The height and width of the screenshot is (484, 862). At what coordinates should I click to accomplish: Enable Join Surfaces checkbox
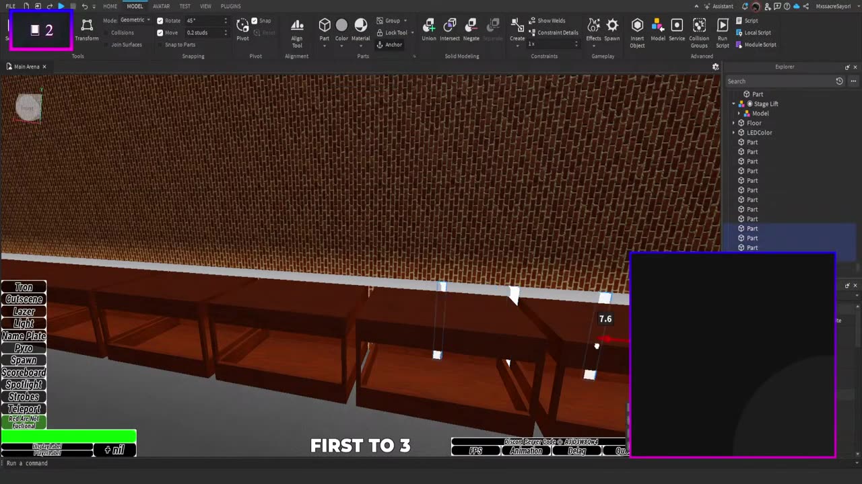click(x=106, y=45)
